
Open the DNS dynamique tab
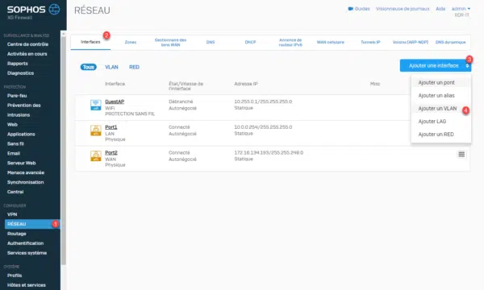[x=450, y=42]
